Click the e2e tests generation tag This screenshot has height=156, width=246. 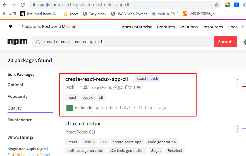(127, 150)
